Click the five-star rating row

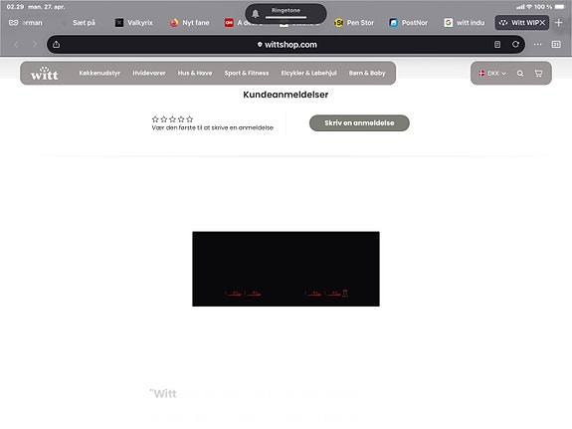(172, 119)
